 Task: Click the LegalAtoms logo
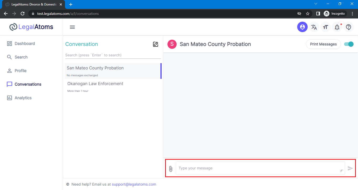[31, 27]
